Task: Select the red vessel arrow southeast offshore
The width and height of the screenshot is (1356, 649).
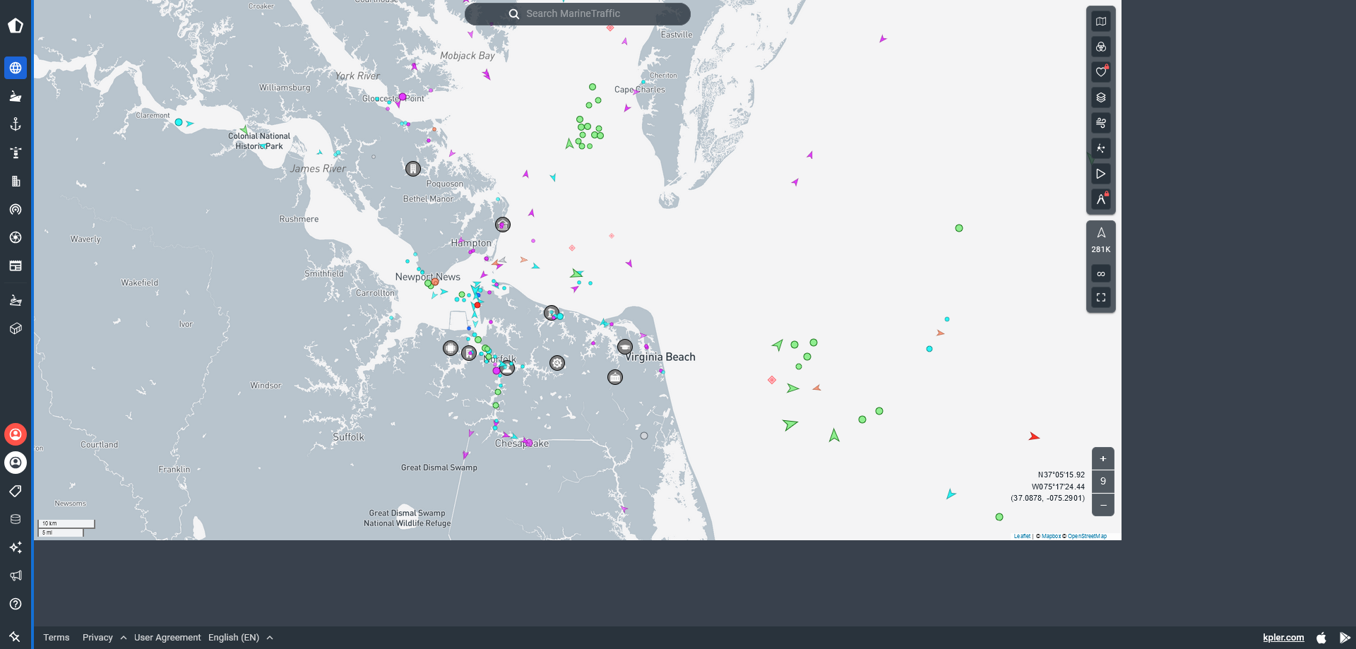Action: pos(1034,436)
